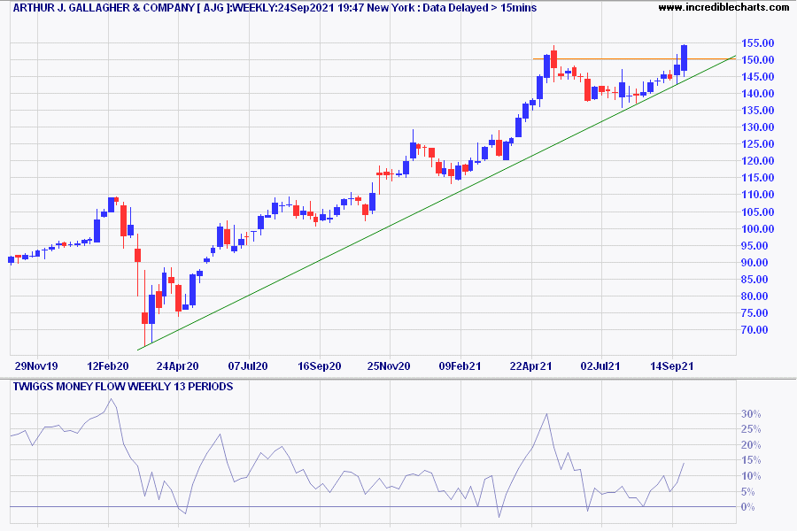This screenshot has height=531, width=797.
Task: Click the 16Sep20 date label
Action: click(319, 366)
